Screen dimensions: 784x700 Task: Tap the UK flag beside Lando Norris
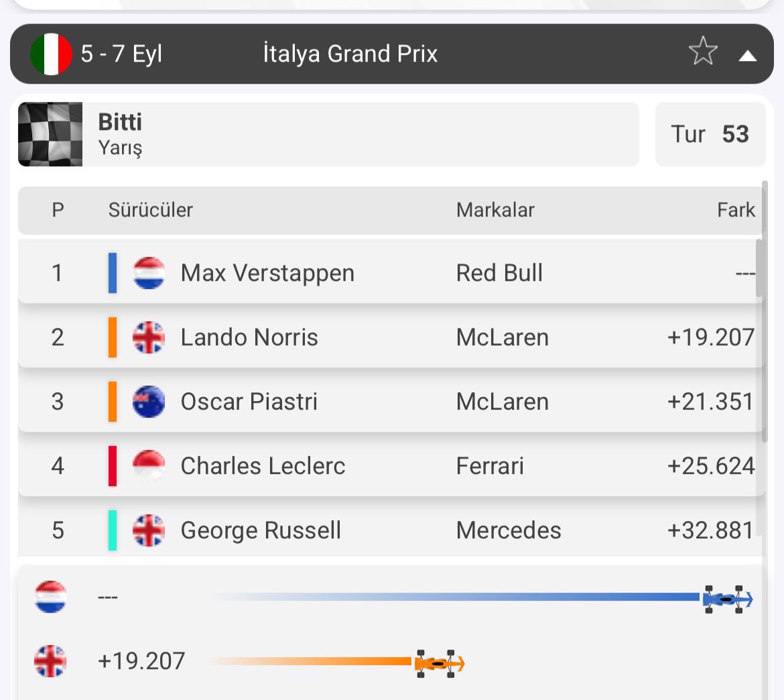[x=149, y=337]
